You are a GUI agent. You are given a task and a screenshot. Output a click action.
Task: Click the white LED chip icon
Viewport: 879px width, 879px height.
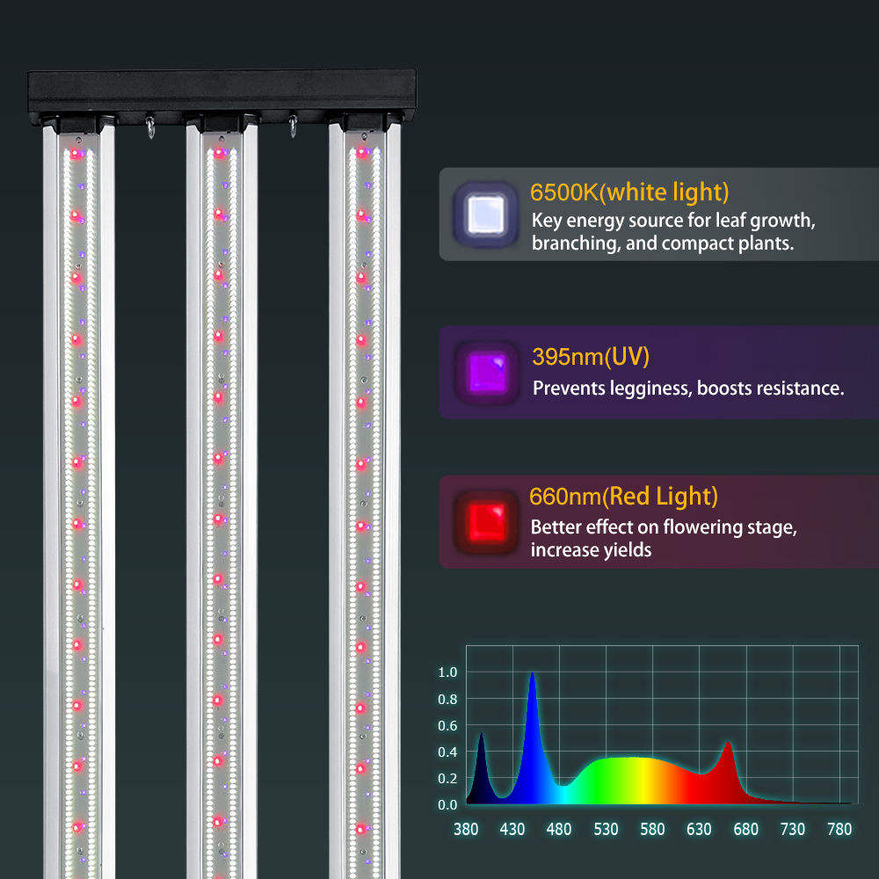tap(484, 214)
